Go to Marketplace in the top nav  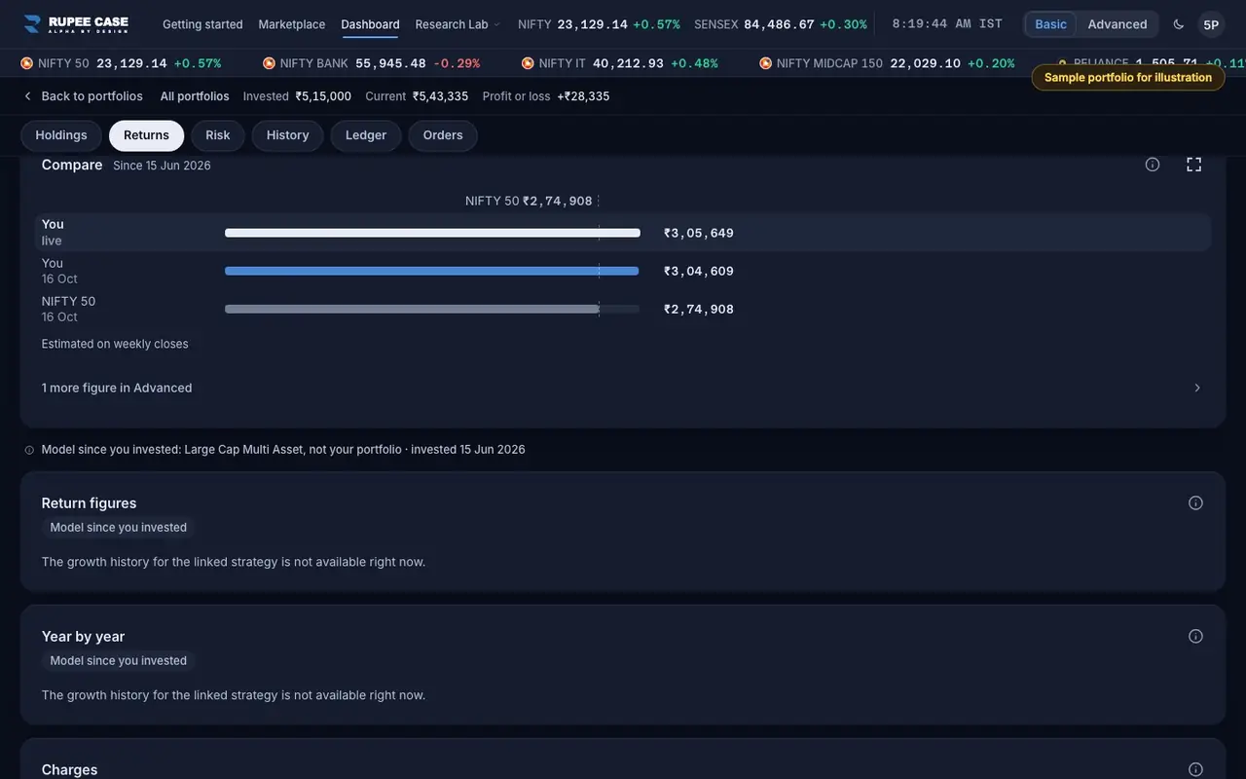coord(292,24)
